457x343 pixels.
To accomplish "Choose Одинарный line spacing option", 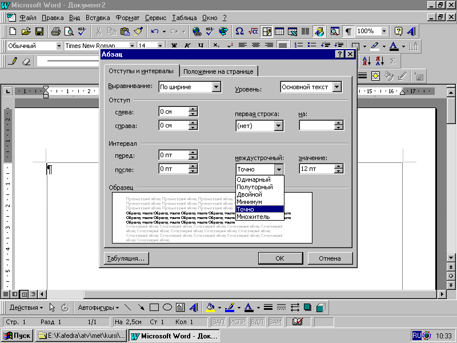I will tap(259, 180).
